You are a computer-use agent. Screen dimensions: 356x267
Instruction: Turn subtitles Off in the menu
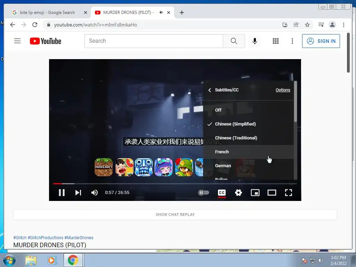click(x=248, y=110)
